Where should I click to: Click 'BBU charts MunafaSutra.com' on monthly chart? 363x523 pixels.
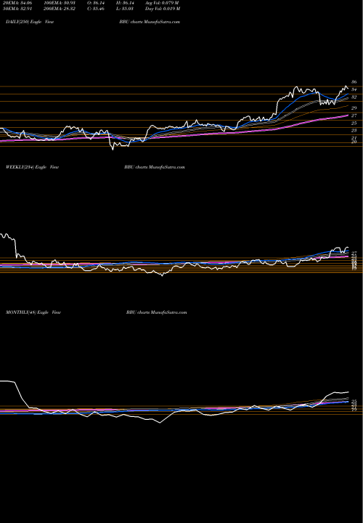tap(156, 312)
